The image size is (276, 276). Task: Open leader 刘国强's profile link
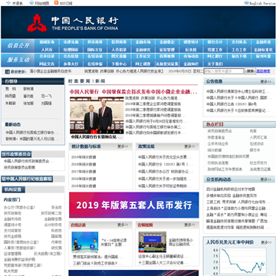(47, 103)
